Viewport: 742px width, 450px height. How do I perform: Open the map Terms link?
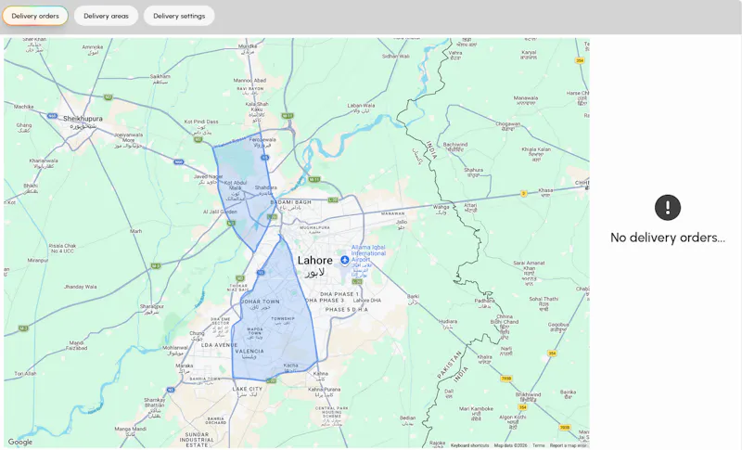pyautogui.click(x=539, y=445)
